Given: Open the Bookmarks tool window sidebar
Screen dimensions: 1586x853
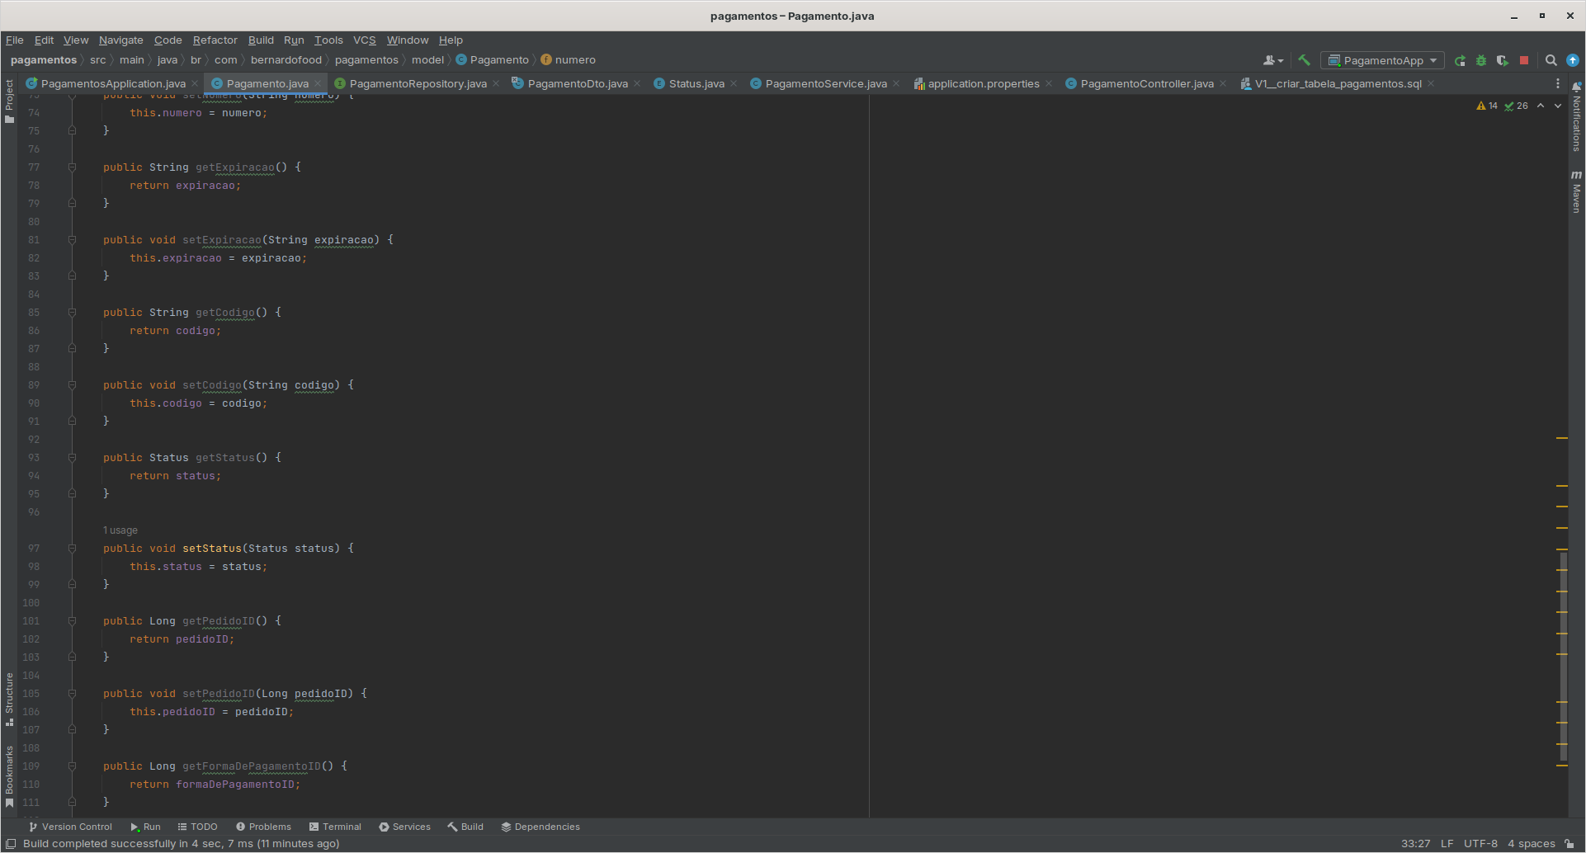Looking at the screenshot, I should tap(9, 776).
